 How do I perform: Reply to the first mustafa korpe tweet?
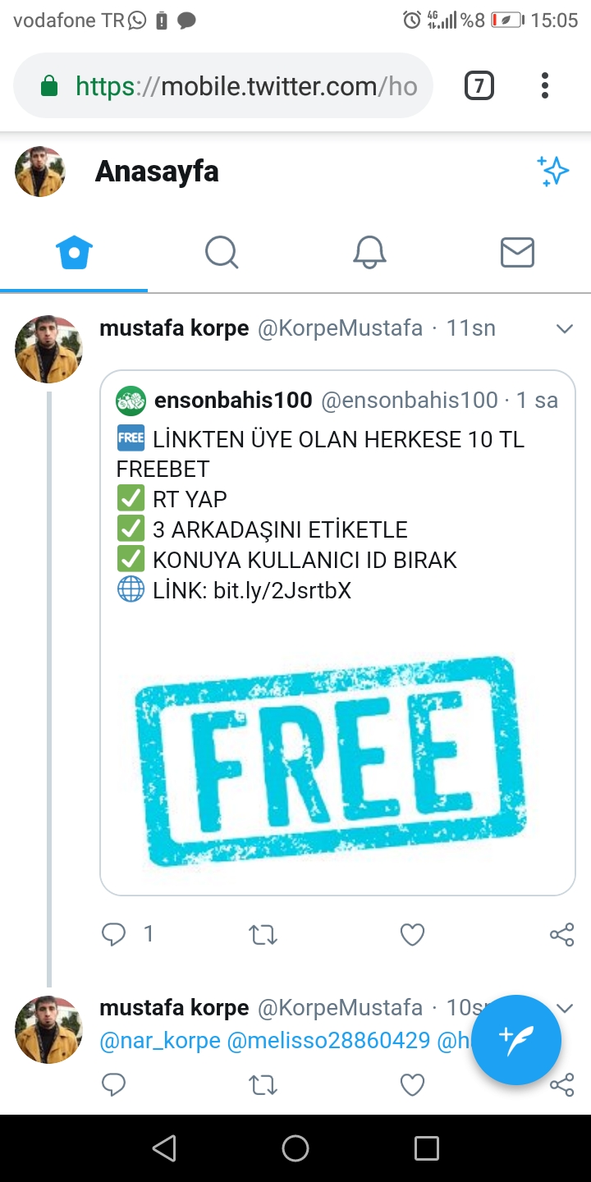114,934
